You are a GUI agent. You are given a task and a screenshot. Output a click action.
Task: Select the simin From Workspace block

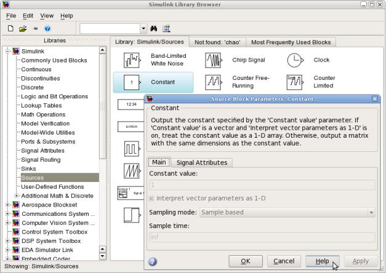click(x=131, y=127)
